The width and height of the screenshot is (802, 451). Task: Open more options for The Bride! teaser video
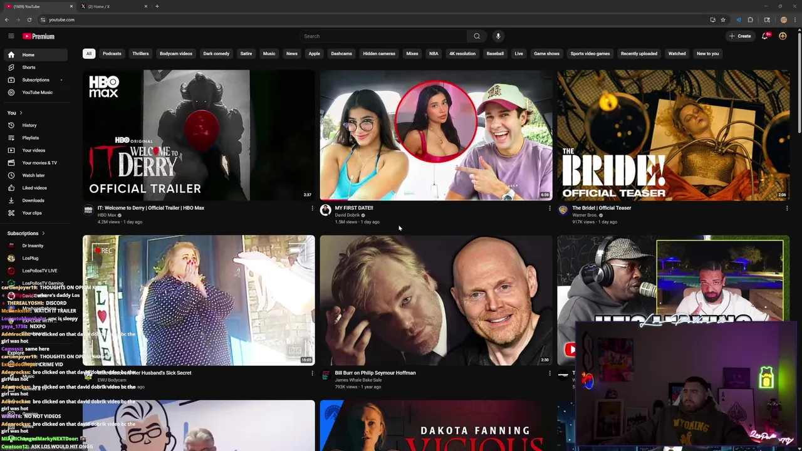(x=787, y=208)
